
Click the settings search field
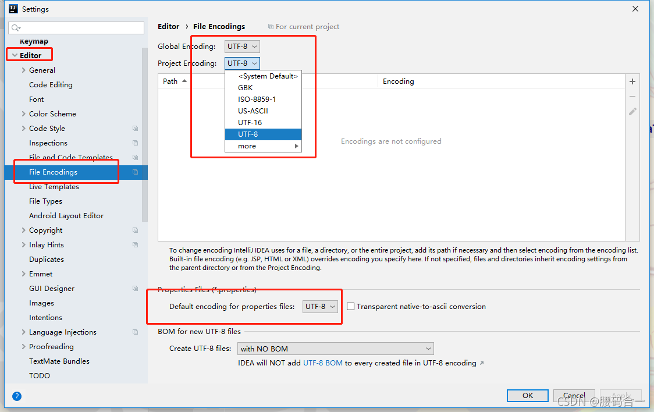point(76,28)
